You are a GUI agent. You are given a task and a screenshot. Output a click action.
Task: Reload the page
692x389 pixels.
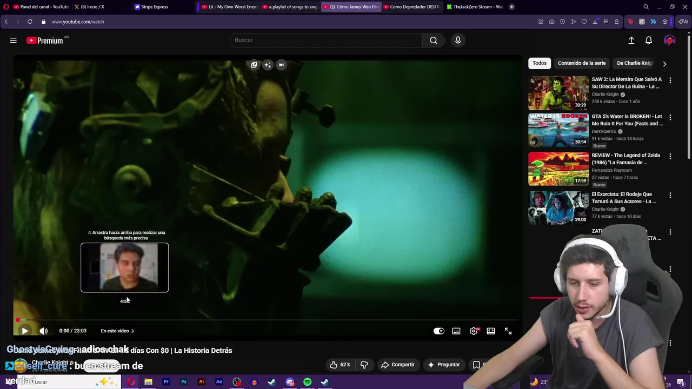pyautogui.click(x=30, y=22)
